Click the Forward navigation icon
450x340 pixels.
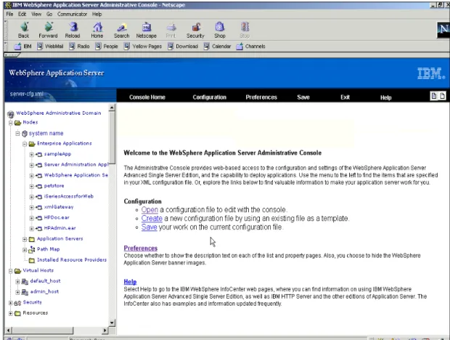49,27
